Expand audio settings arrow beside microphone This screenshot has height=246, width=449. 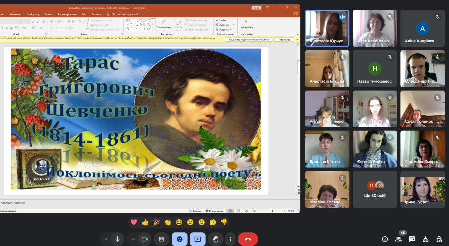tap(106, 239)
